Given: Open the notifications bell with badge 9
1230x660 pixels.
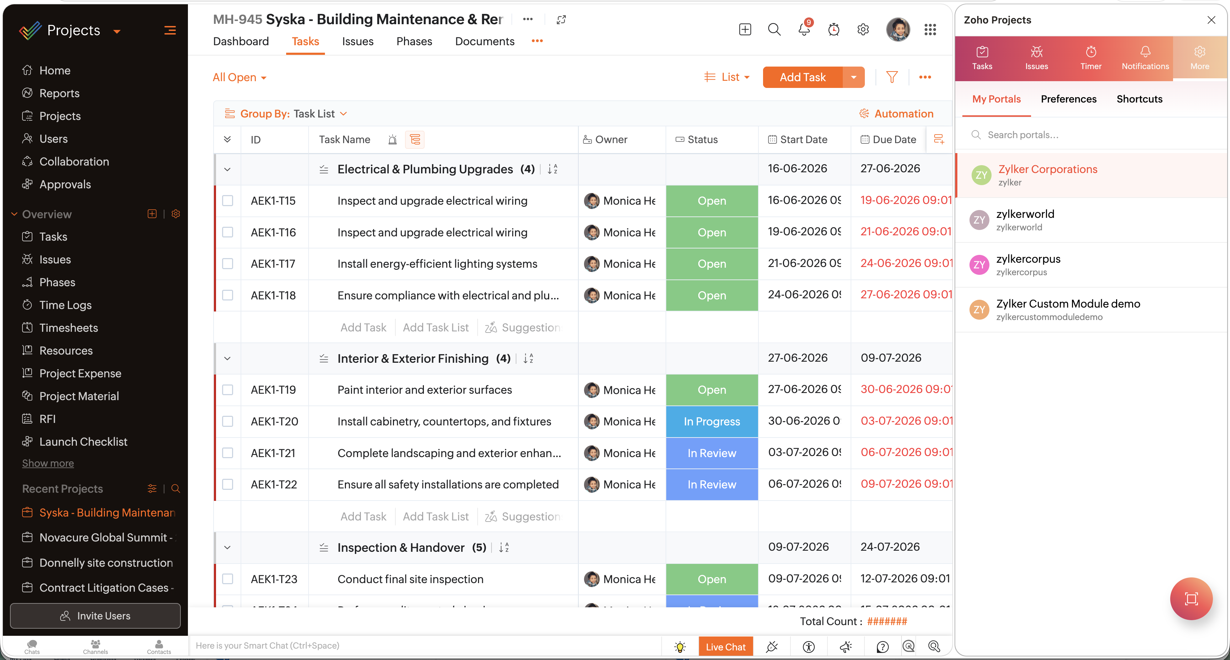Looking at the screenshot, I should tap(805, 28).
